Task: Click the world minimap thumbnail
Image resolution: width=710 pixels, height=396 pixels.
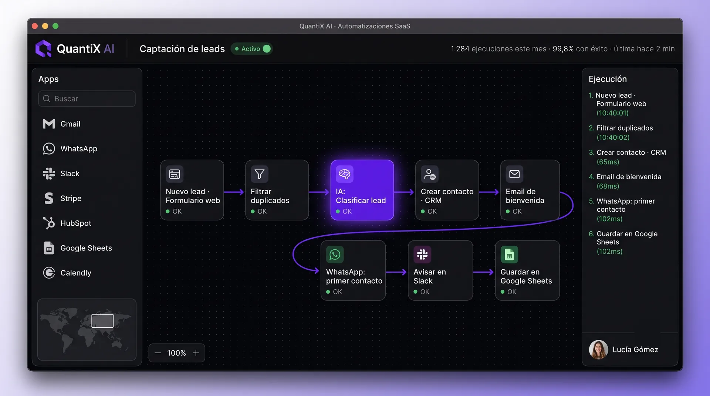Action: (x=87, y=330)
